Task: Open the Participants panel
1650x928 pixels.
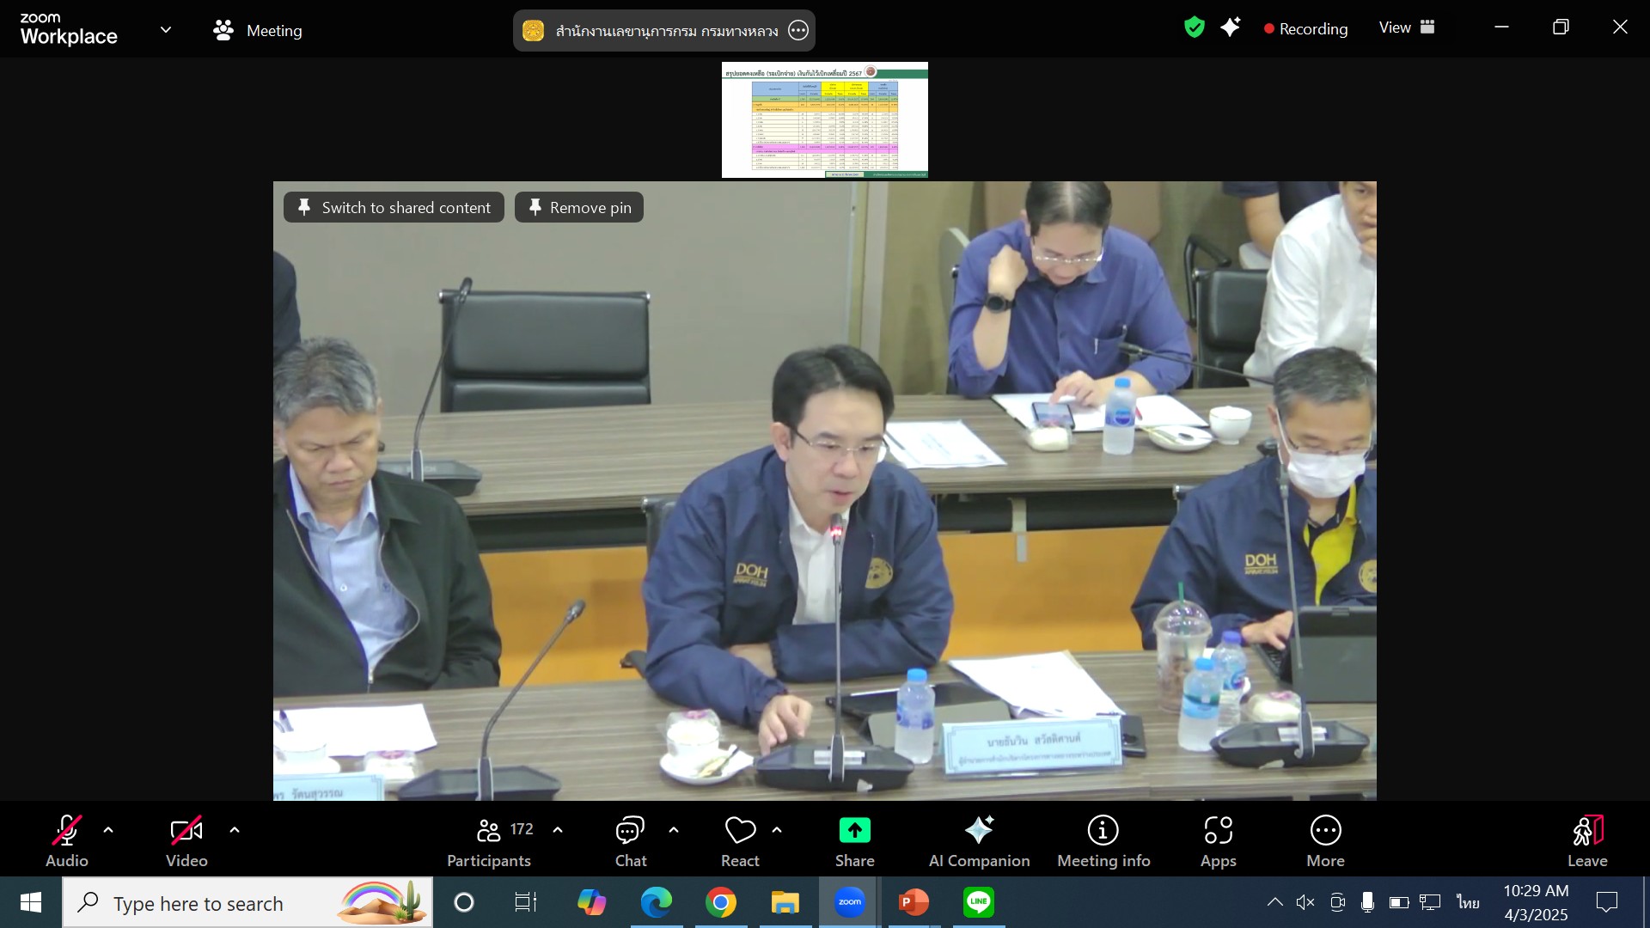Action: (x=489, y=839)
